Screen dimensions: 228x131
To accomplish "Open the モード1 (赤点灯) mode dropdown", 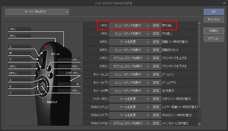I will pos(37,12).
